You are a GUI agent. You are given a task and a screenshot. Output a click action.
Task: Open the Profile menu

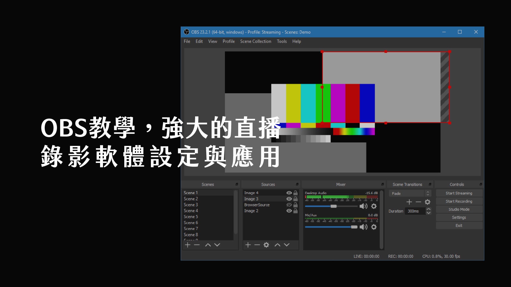coord(229,41)
